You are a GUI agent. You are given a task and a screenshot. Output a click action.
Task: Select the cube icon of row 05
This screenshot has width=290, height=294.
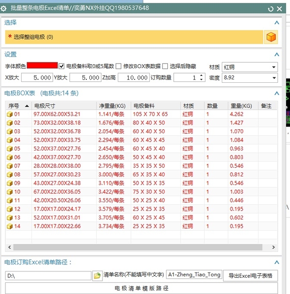(10, 149)
